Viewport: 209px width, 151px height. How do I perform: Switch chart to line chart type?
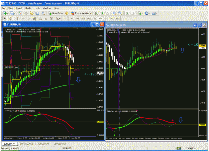108,13
